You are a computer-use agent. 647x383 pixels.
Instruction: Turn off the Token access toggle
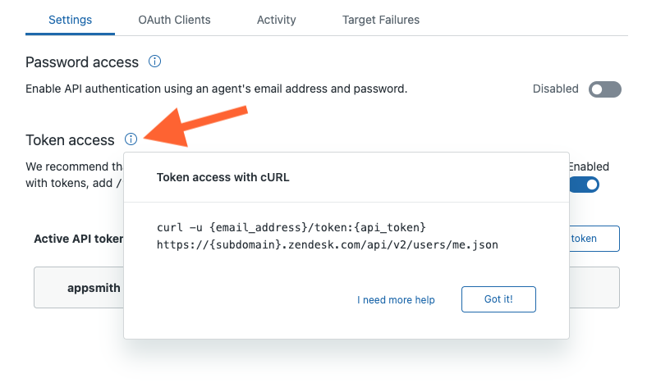click(x=585, y=185)
